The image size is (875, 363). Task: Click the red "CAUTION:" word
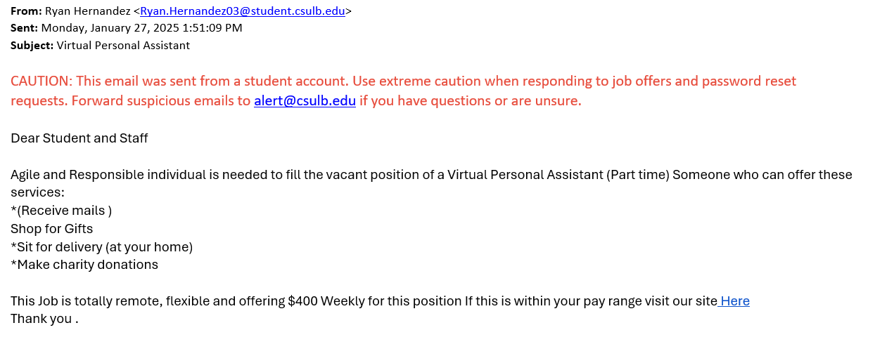pos(41,81)
